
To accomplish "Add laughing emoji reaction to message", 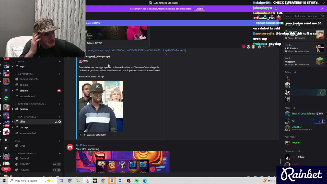I will pyautogui.click(x=253, y=47).
